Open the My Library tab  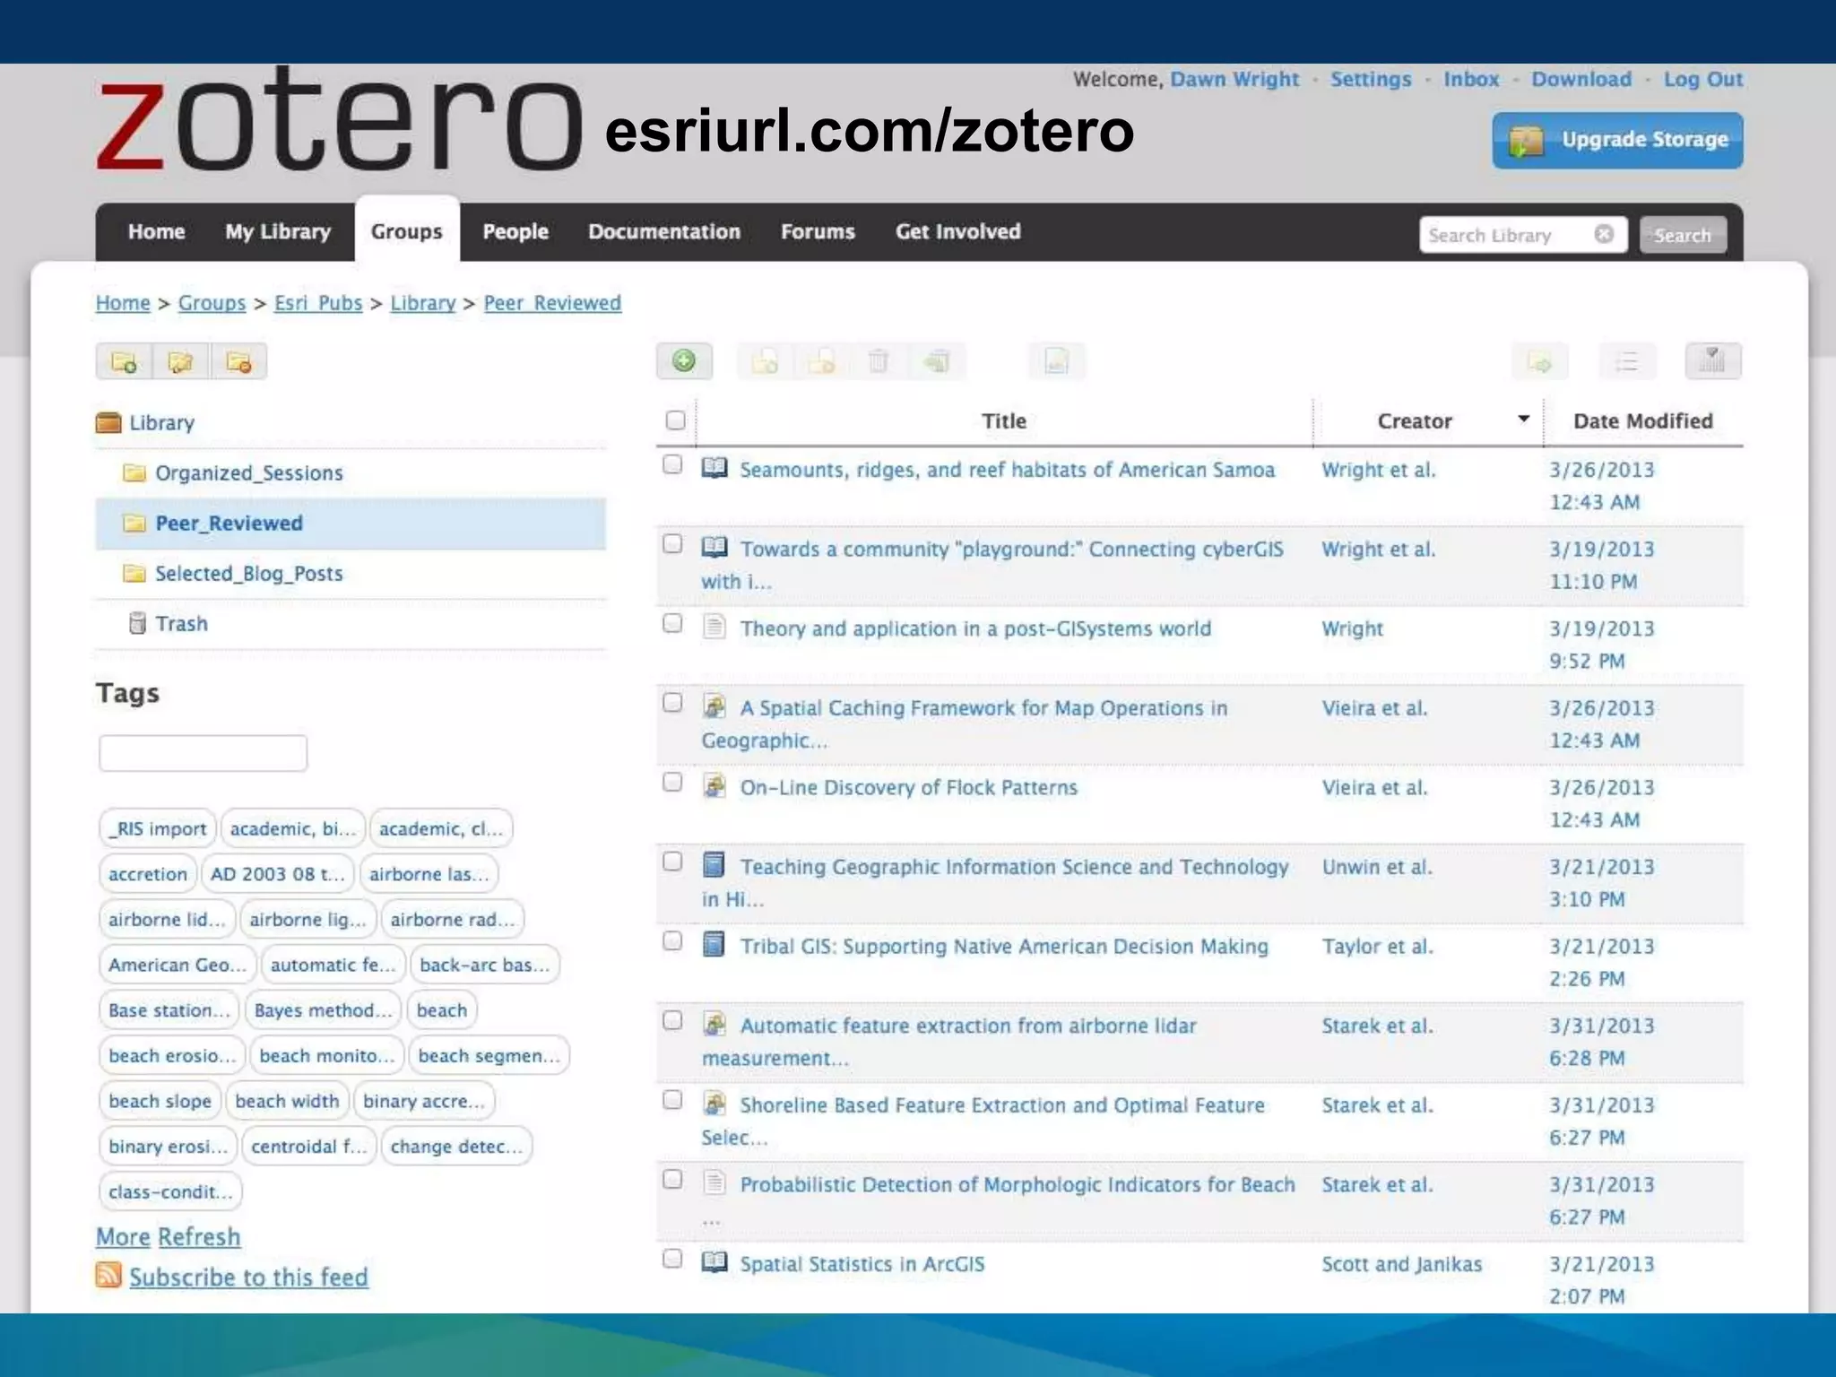278,231
